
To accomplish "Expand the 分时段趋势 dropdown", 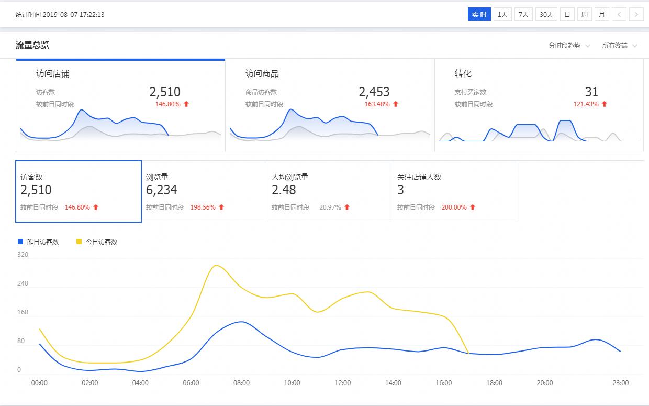I will [x=569, y=46].
